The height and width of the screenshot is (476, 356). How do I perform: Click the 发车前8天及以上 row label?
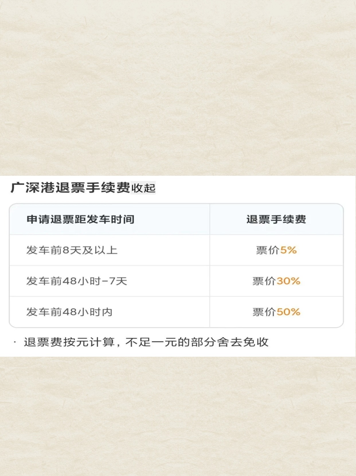(72, 250)
